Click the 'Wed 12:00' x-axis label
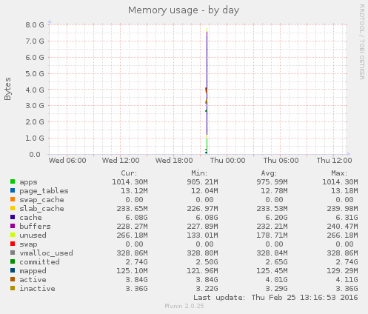The image size is (368, 314). tap(121, 161)
